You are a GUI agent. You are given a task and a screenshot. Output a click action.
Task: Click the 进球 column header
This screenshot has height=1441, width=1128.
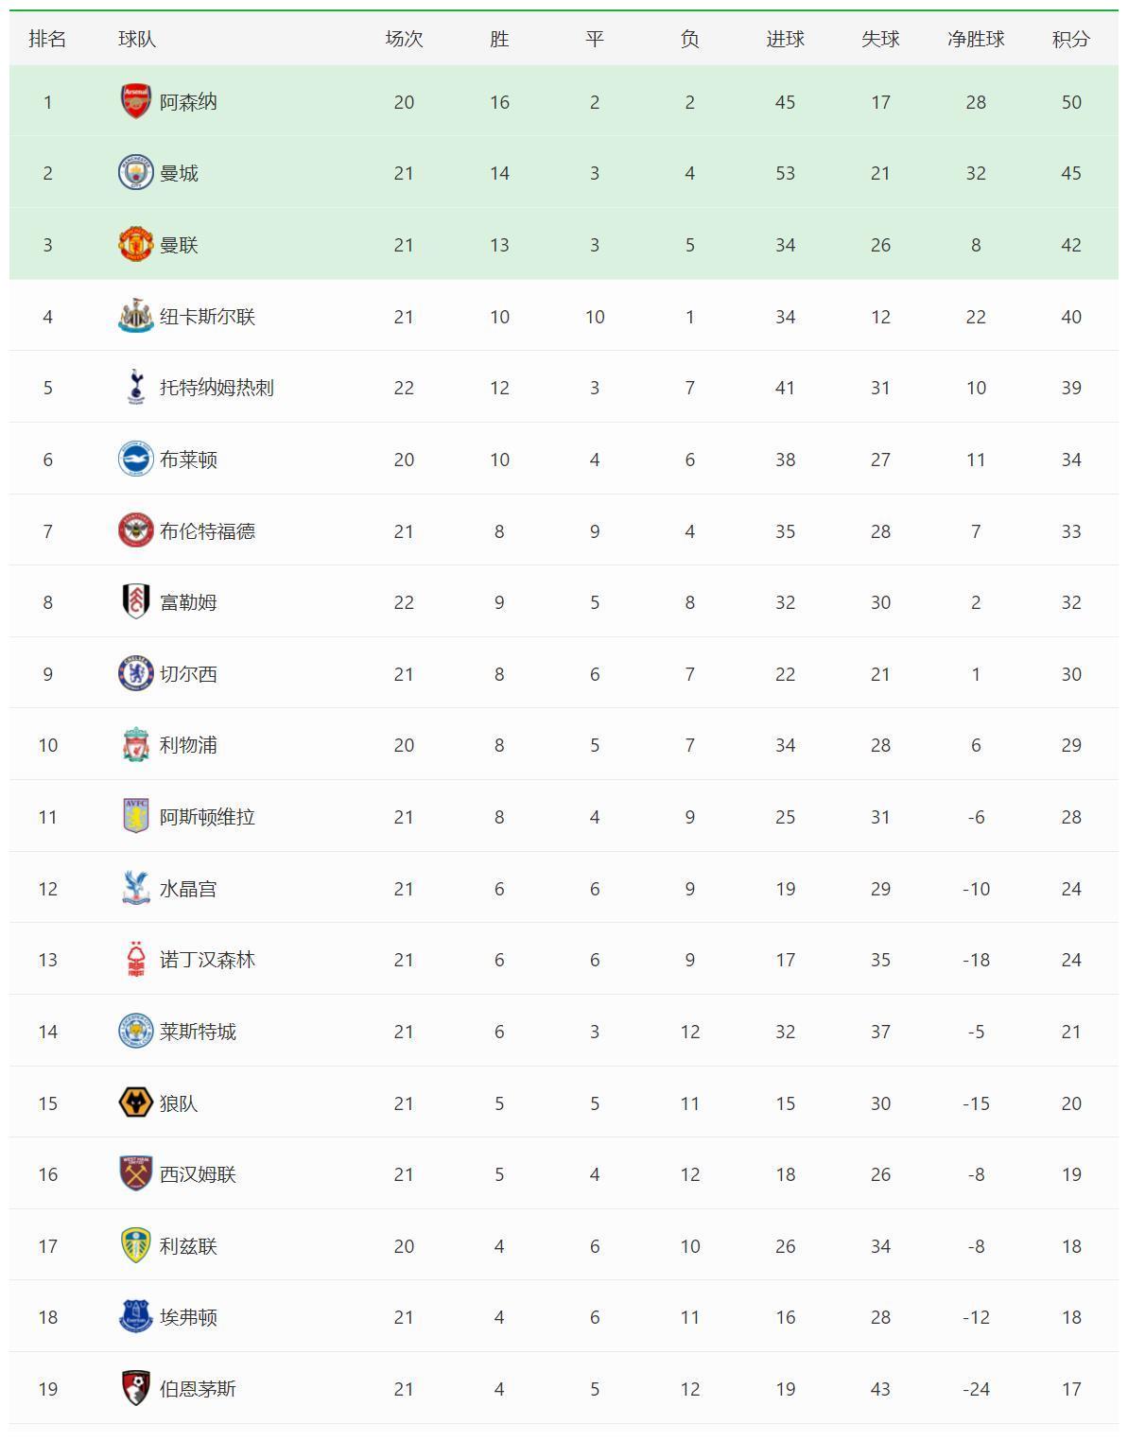(785, 39)
